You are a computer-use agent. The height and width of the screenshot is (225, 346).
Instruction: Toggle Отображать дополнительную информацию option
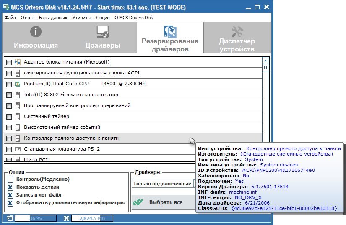[10, 203]
